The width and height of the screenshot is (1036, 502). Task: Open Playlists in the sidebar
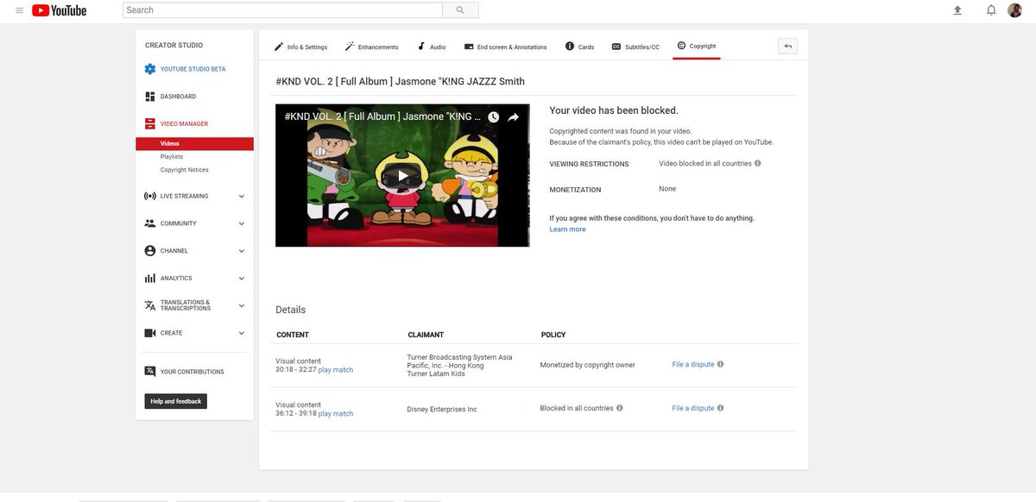172,157
